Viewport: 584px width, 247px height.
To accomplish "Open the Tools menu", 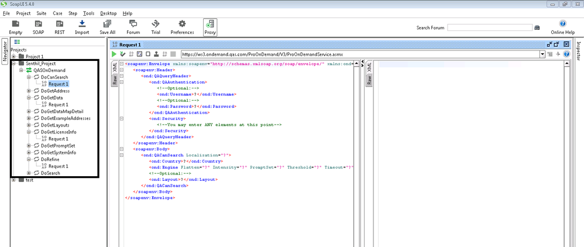I will [x=88, y=13].
